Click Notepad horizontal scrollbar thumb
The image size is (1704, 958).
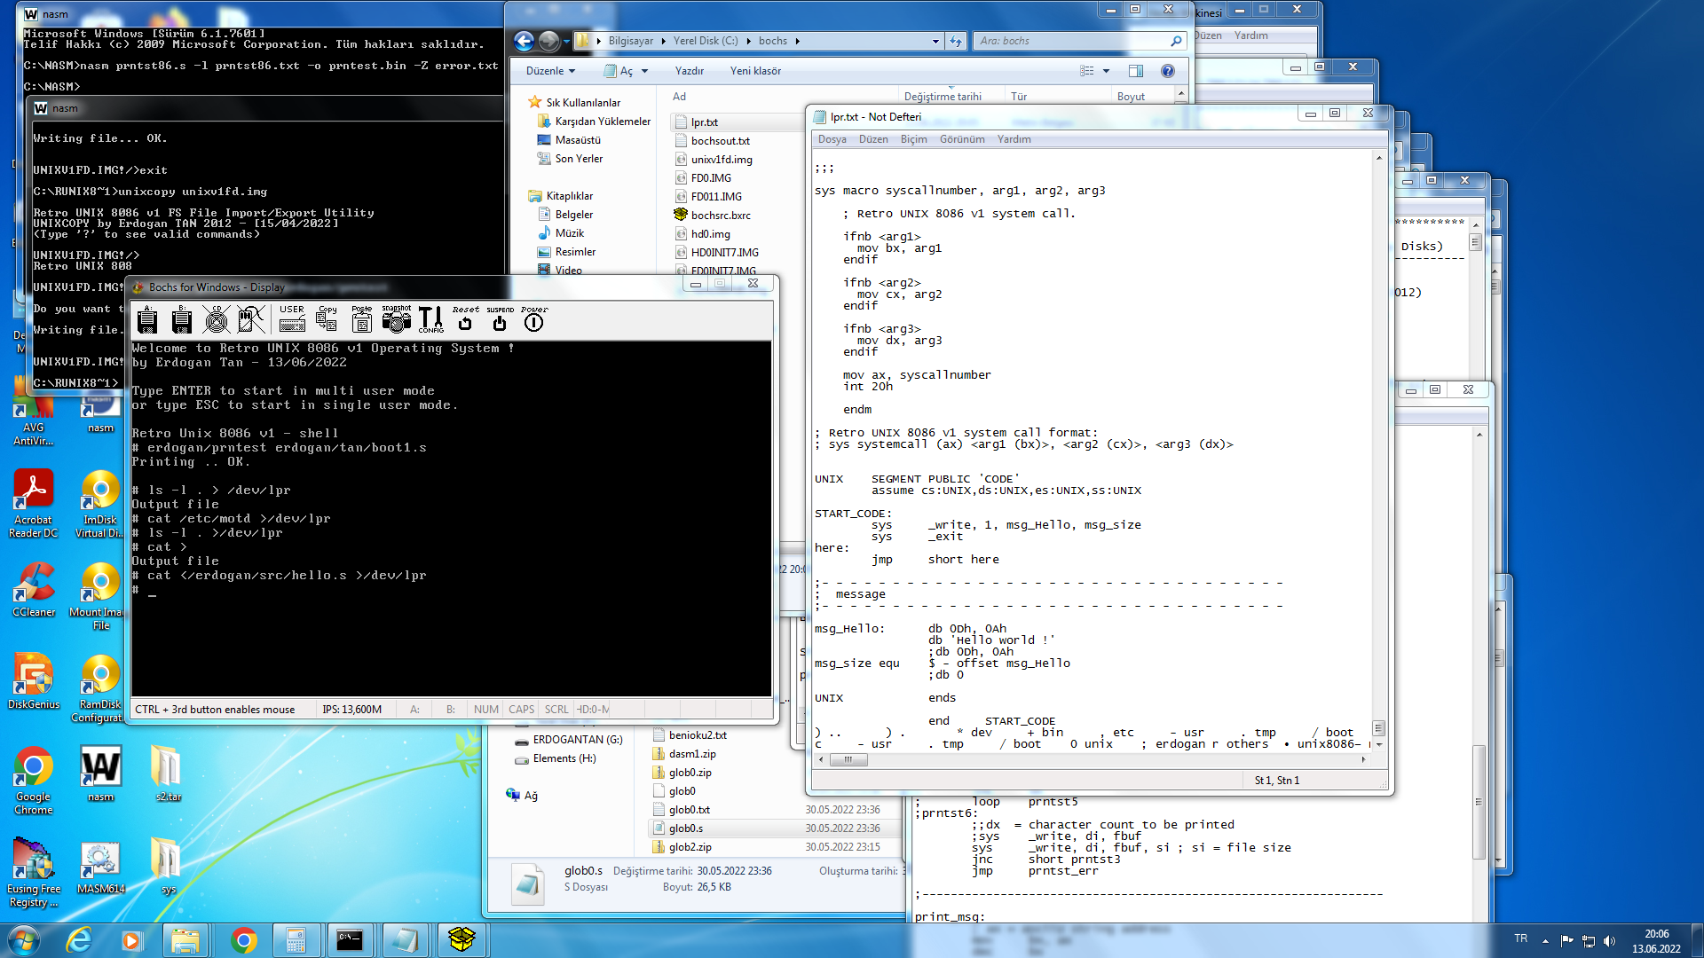[x=848, y=759]
